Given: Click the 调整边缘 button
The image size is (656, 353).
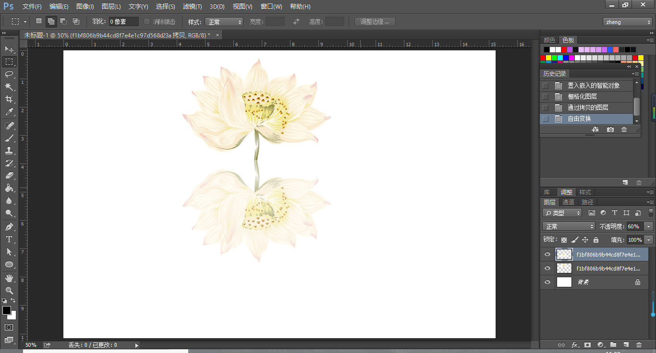Looking at the screenshot, I should pos(375,22).
